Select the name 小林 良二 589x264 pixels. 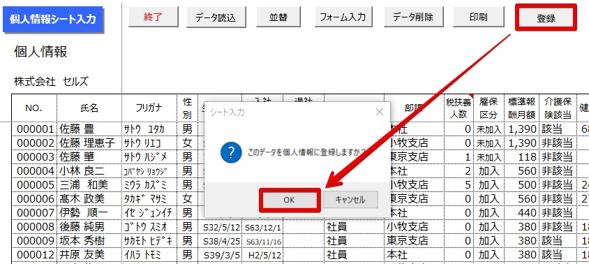click(x=89, y=170)
